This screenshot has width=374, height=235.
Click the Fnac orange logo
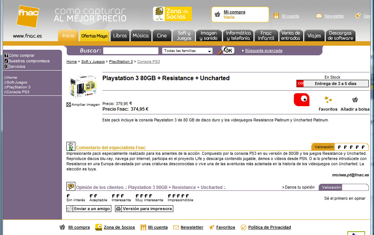[x=27, y=16]
